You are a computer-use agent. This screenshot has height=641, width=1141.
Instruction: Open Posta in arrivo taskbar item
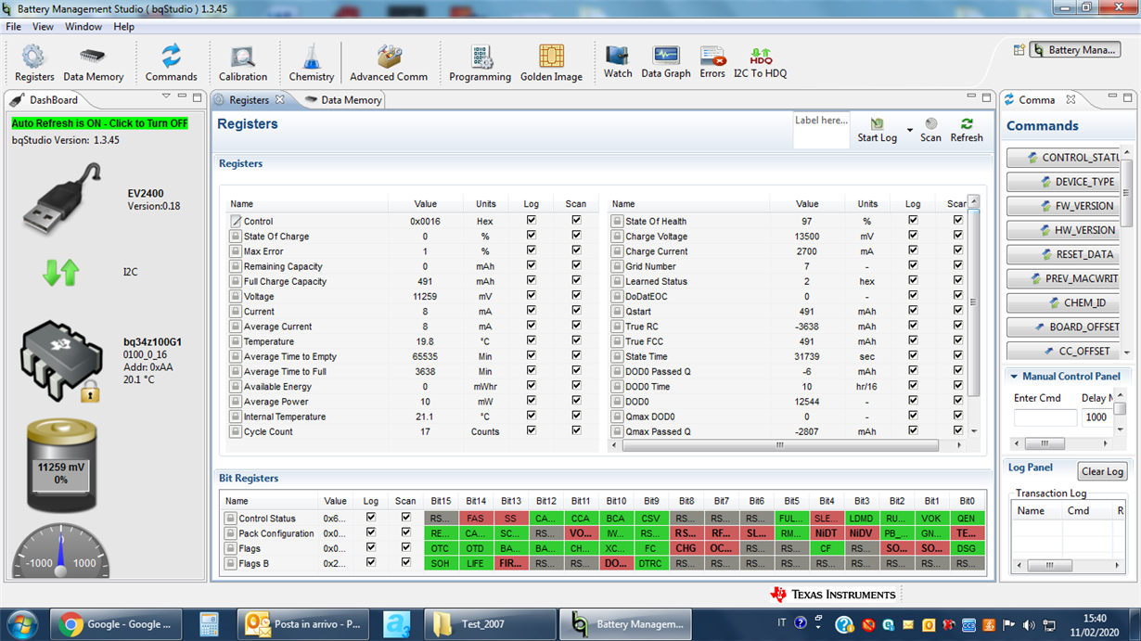[x=302, y=624]
